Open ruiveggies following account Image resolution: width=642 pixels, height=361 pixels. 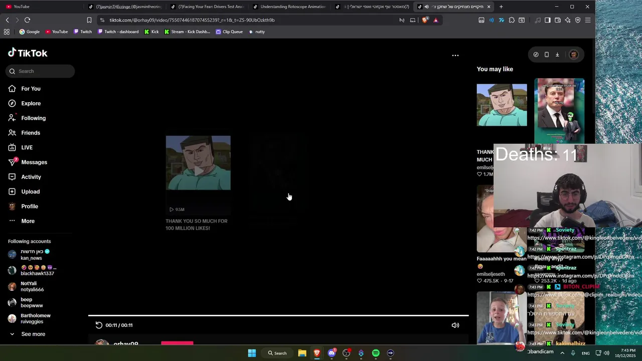[x=29, y=318]
